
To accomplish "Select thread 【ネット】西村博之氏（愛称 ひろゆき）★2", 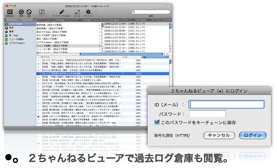I will (x=103, y=70).
